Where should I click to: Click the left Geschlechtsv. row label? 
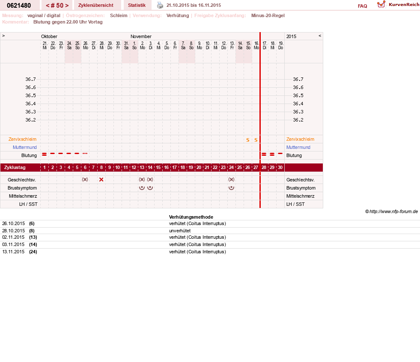click(x=22, y=180)
